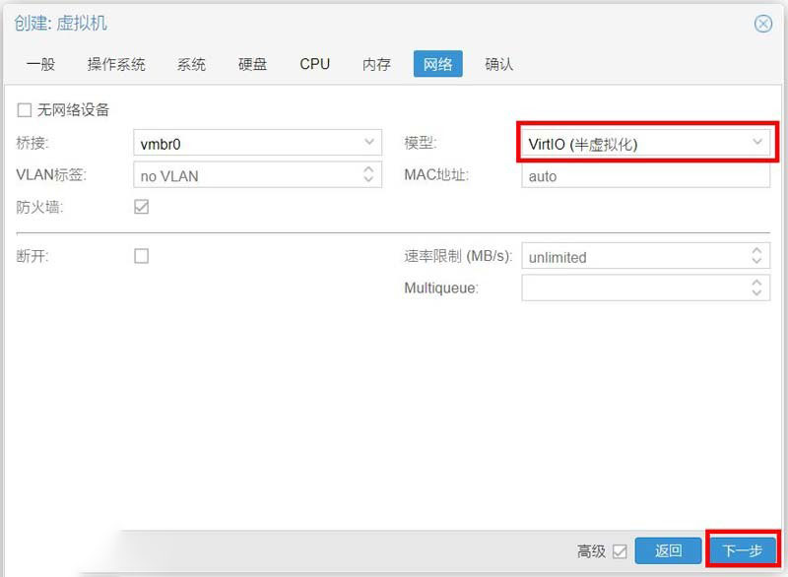Decrease Multiqueue value with down arrow
The width and height of the screenshot is (788, 577).
tap(756, 293)
